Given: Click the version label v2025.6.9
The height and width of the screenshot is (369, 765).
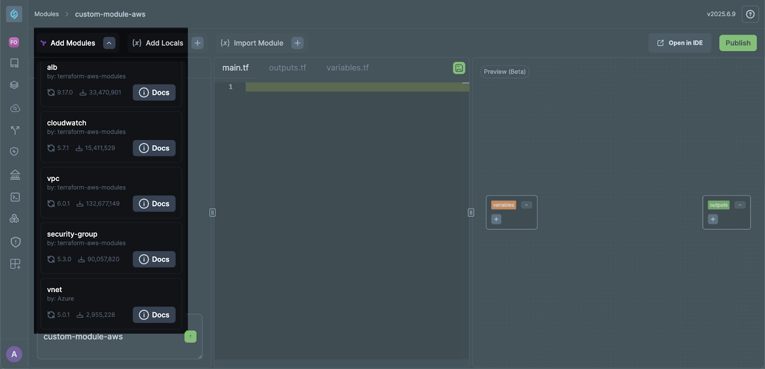Looking at the screenshot, I should [x=721, y=14].
